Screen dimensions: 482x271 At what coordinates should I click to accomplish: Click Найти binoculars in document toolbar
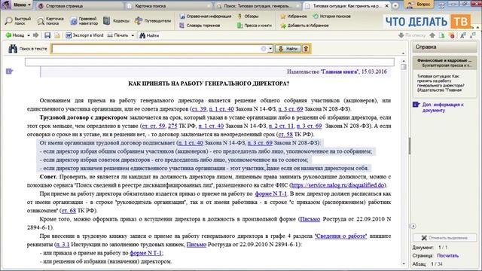(149, 35)
